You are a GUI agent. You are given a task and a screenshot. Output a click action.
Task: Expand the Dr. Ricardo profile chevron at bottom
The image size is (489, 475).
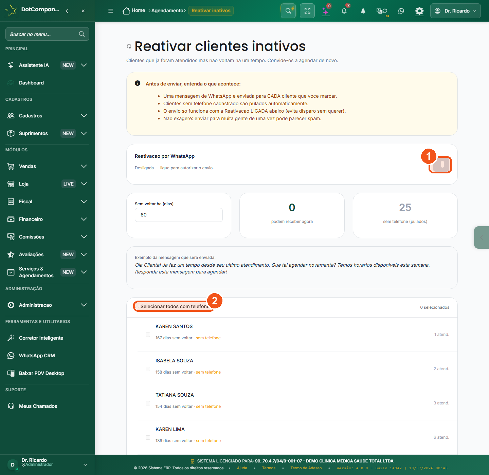(85, 465)
